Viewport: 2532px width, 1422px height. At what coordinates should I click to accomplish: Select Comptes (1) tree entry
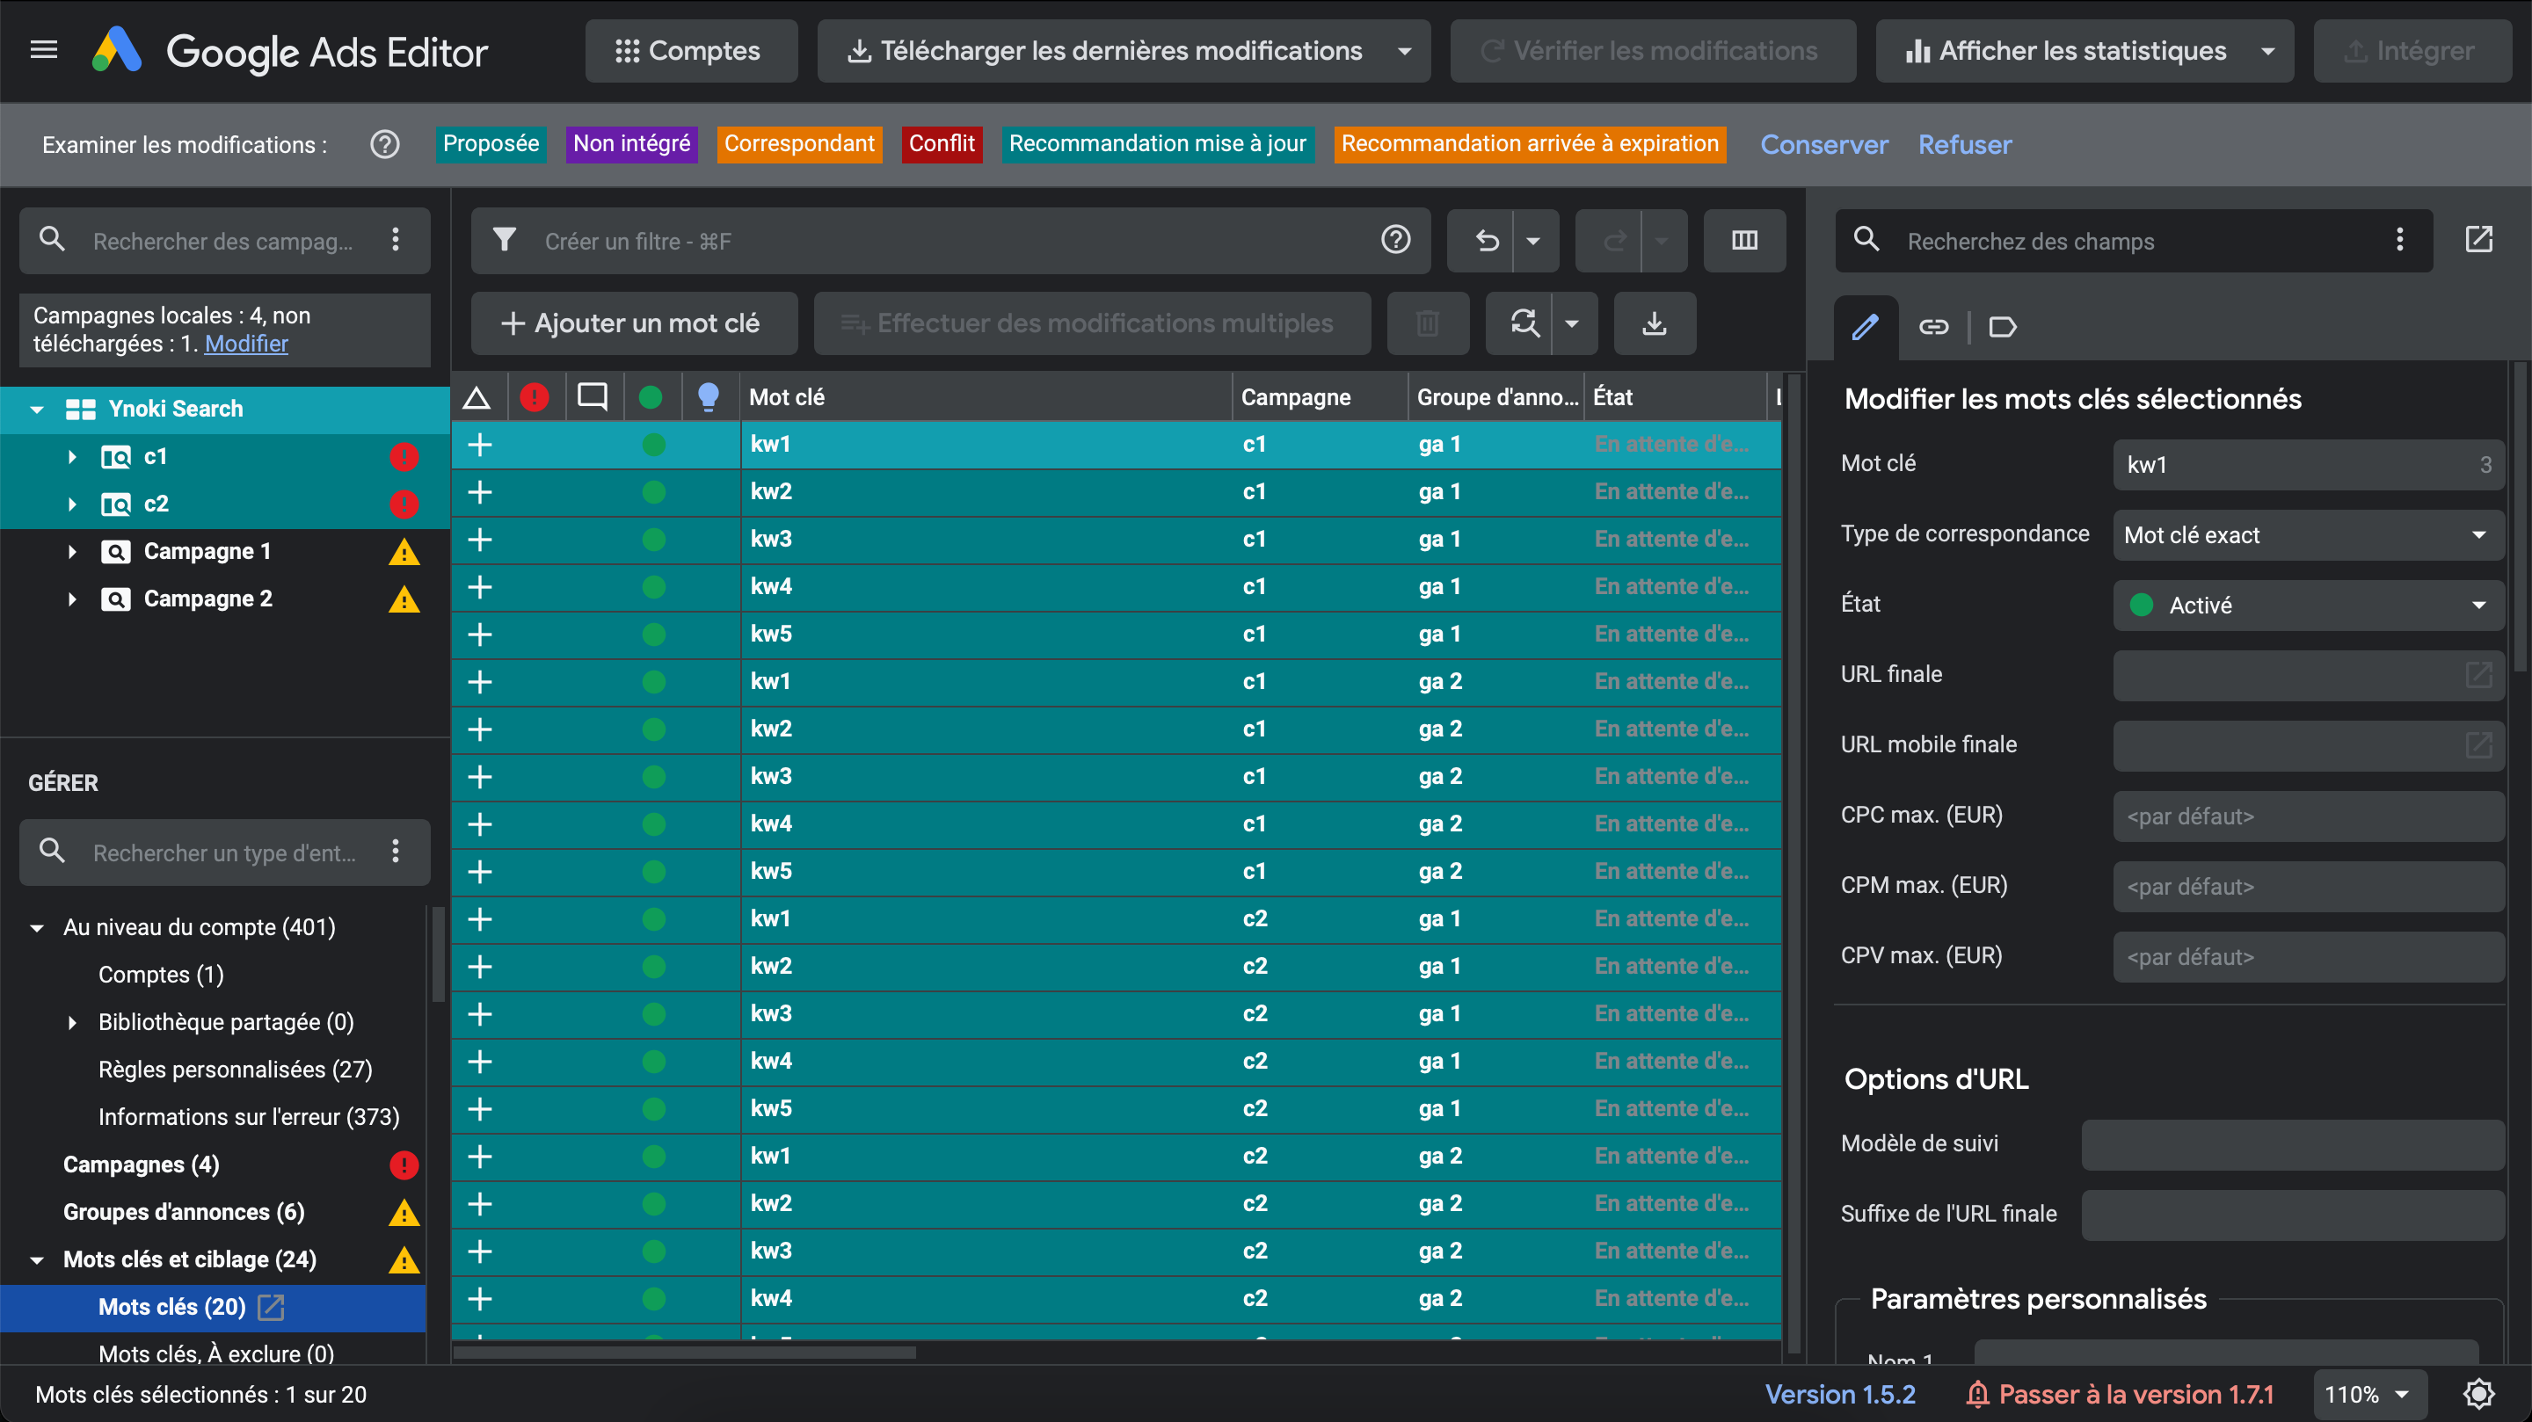point(161,975)
